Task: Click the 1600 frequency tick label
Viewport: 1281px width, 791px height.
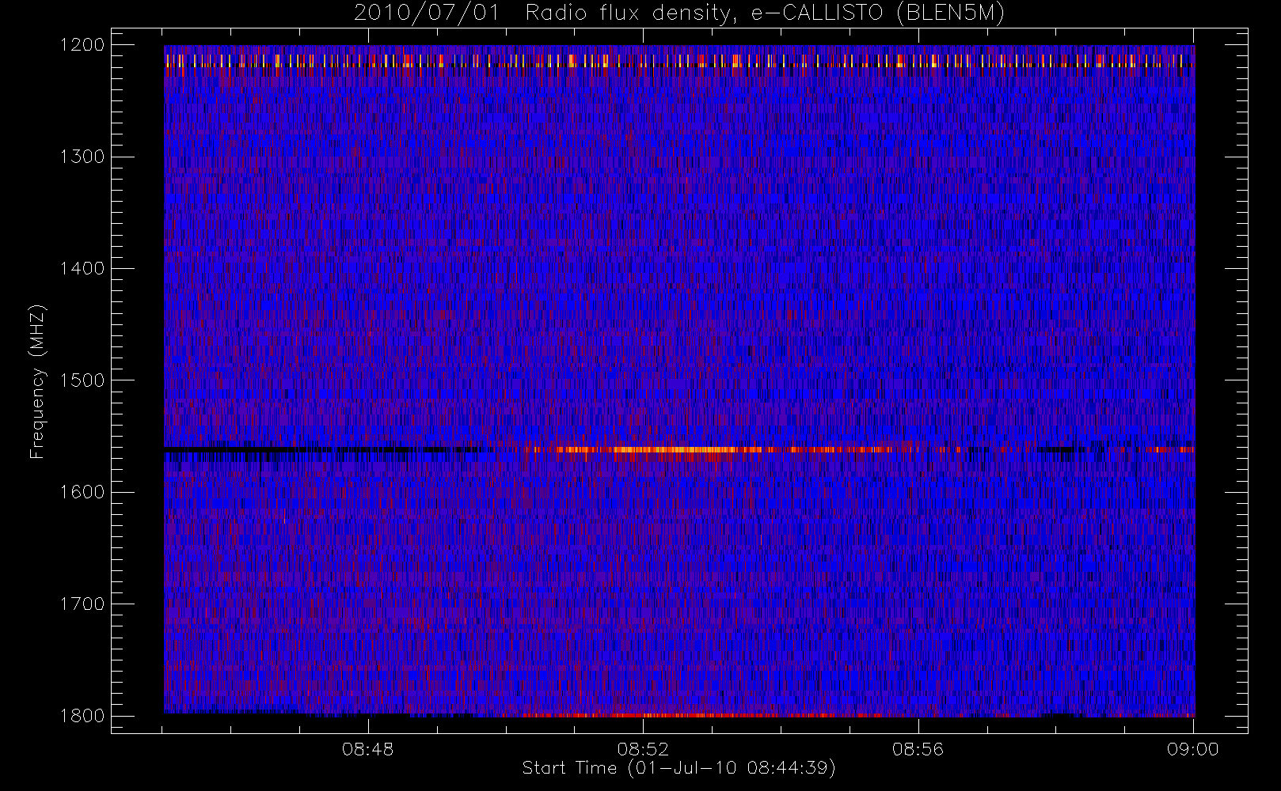Action: [x=82, y=492]
